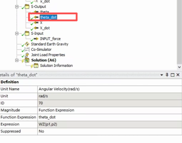This screenshot has width=182, height=143.
Task: Open the Details panel dropdown arrow
Action: point(162,75)
